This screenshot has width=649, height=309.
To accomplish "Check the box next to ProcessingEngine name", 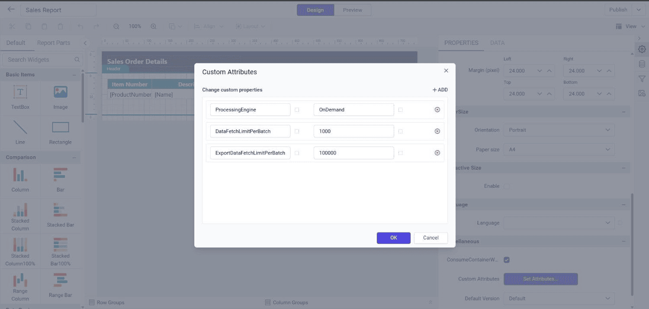I will pyautogui.click(x=298, y=110).
